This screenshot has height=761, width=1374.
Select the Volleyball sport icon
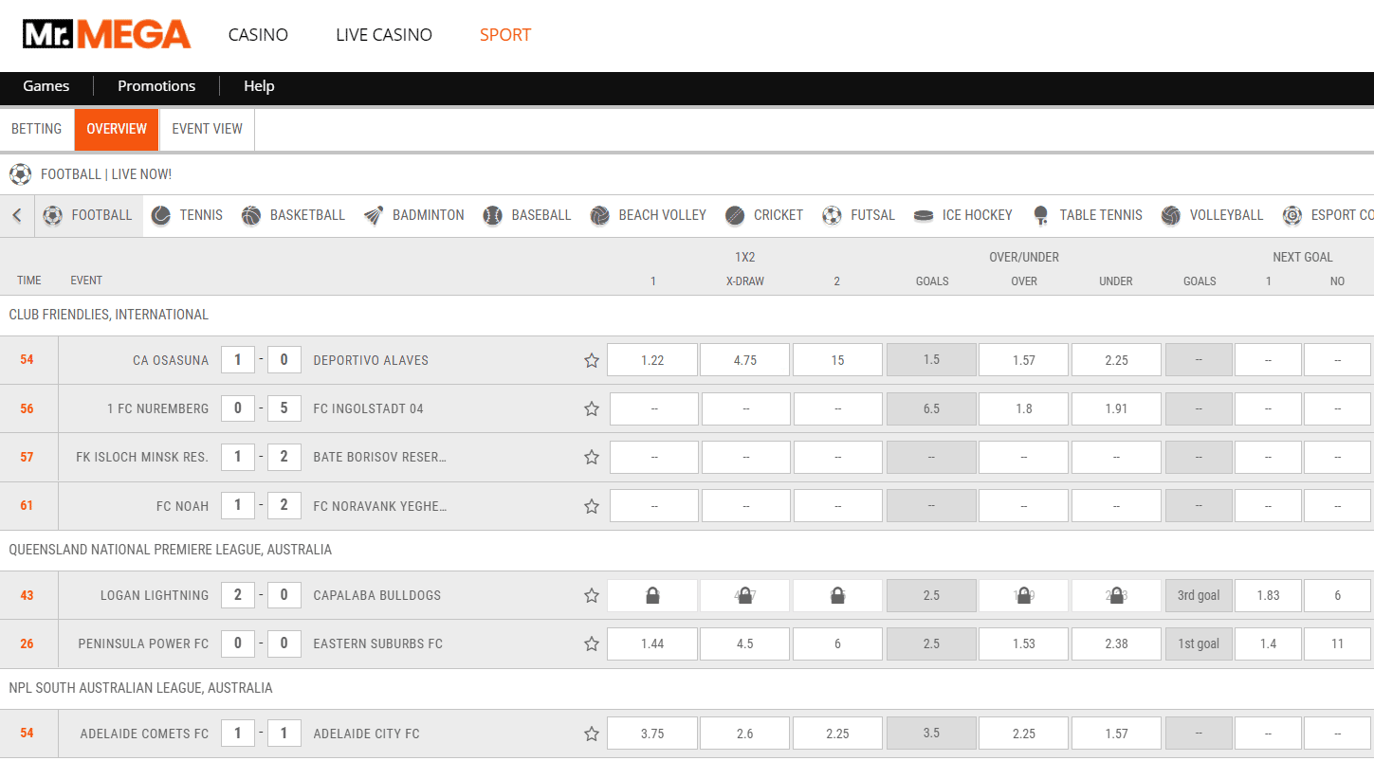[1171, 215]
